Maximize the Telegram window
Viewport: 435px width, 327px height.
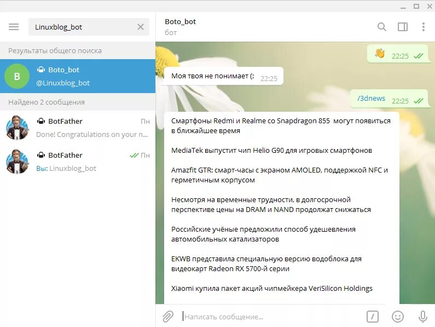click(416, 6)
